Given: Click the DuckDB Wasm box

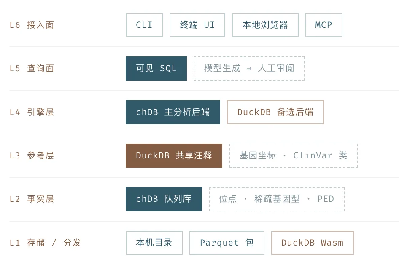Looking at the screenshot, I should pos(313,243).
